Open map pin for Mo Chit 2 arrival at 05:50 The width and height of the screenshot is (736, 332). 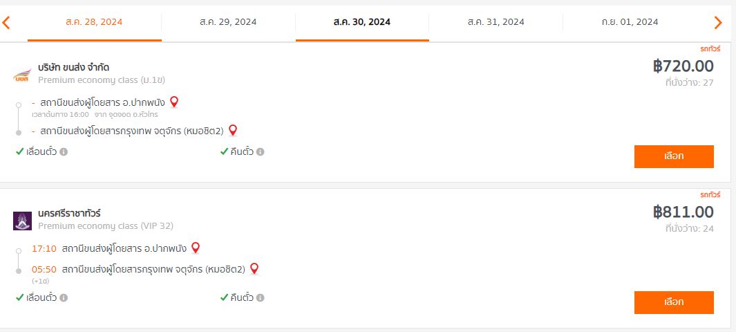click(x=254, y=268)
